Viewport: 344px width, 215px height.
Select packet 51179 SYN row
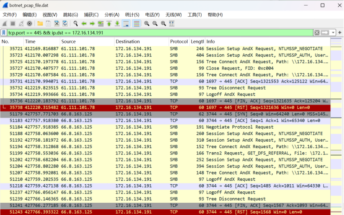[165, 114]
